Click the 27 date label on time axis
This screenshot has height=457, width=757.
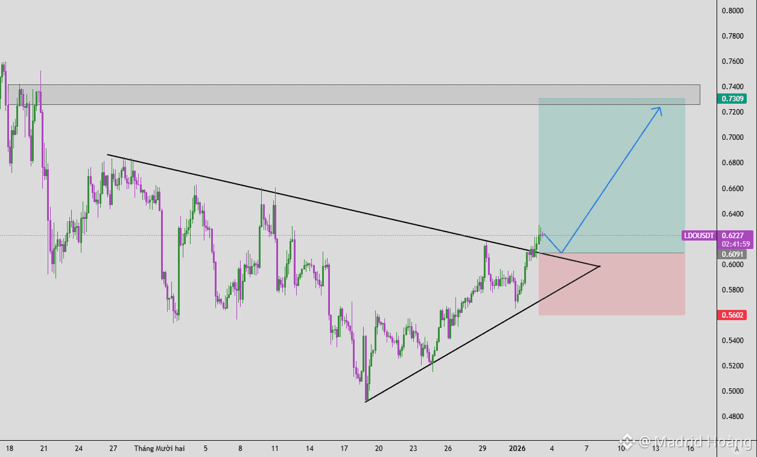pyautogui.click(x=113, y=449)
